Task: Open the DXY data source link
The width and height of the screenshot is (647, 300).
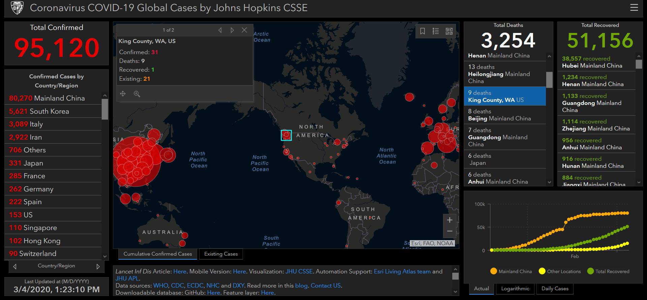Action: tap(238, 286)
